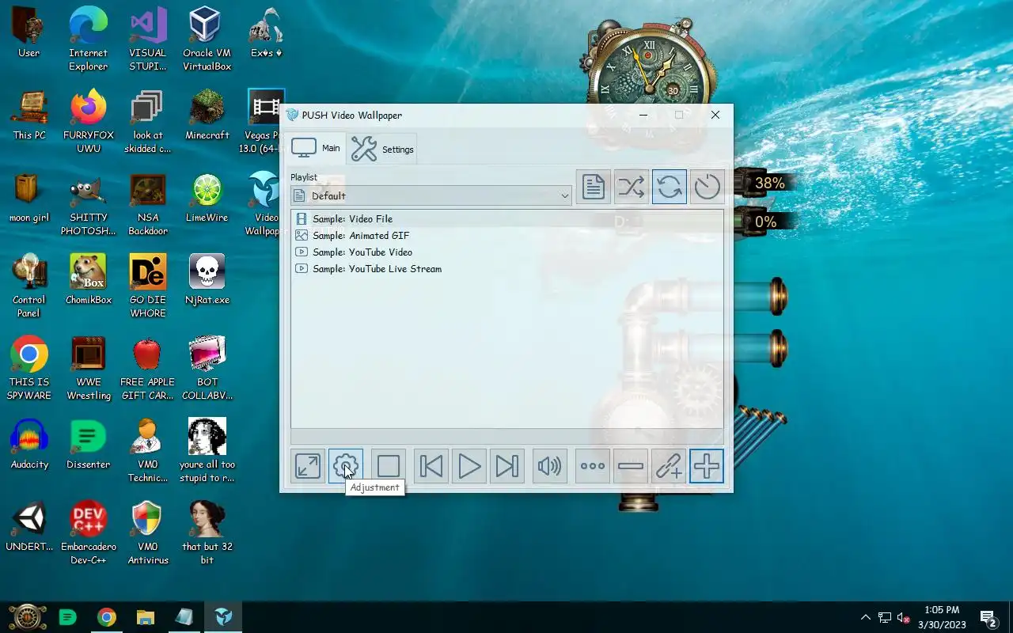Click the PUSH Video Wallpaper taskbar icon
The width and height of the screenshot is (1013, 633).
(223, 617)
